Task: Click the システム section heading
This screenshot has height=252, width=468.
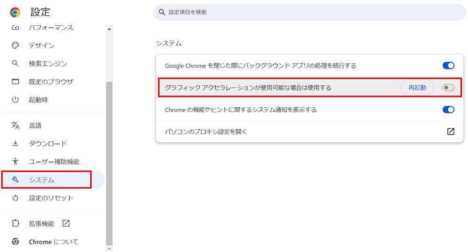Action: point(168,43)
